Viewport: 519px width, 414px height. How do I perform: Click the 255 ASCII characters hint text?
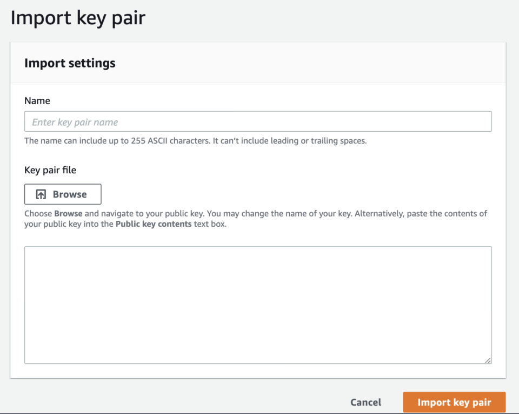click(x=162, y=140)
